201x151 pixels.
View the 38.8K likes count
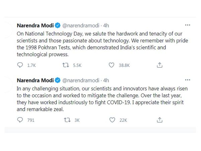click(124, 65)
